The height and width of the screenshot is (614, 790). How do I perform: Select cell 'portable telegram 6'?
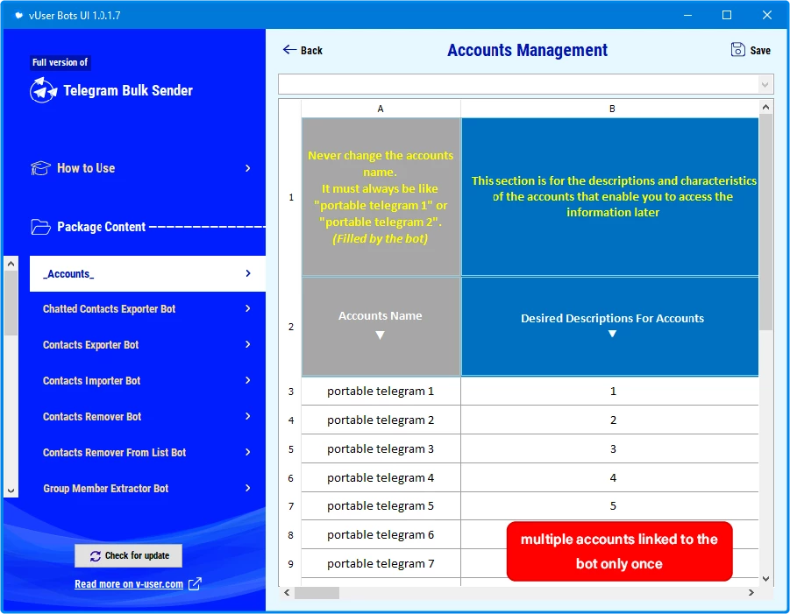[x=381, y=534]
